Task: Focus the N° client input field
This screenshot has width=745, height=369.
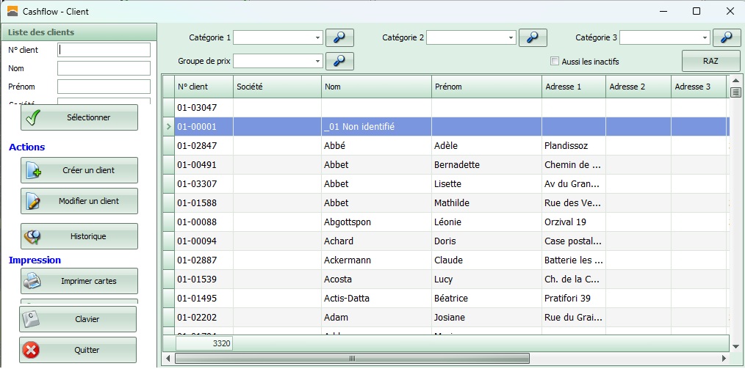Action: pos(104,50)
